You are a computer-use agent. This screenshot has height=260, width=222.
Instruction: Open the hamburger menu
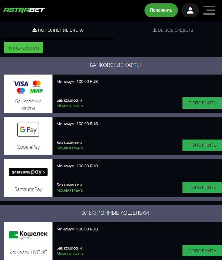(209, 10)
